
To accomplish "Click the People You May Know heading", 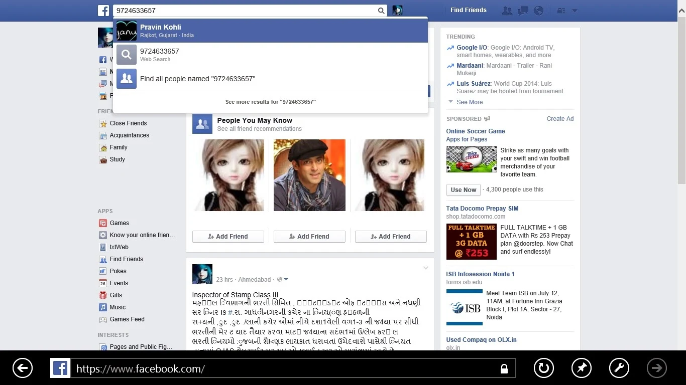I will 255,120.
